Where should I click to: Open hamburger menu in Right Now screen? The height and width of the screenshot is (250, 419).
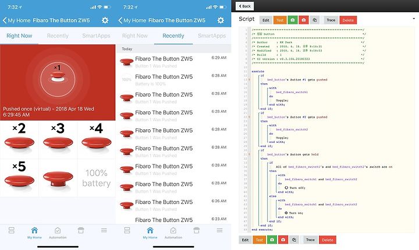(x=104, y=230)
